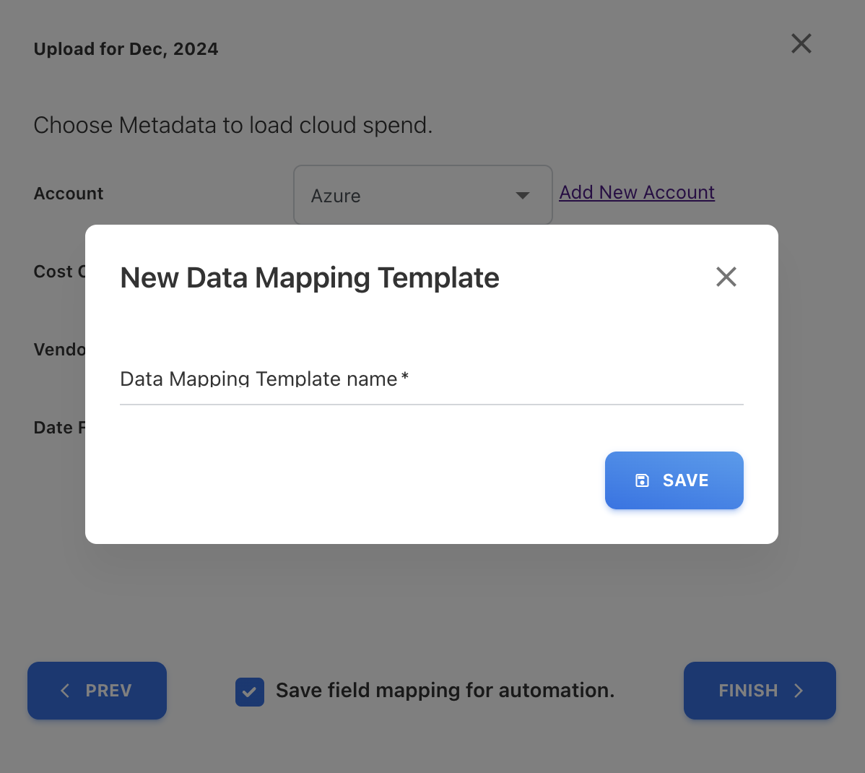Viewport: 865px width, 773px height.
Task: Go back with the PREV button
Action: [x=97, y=691]
